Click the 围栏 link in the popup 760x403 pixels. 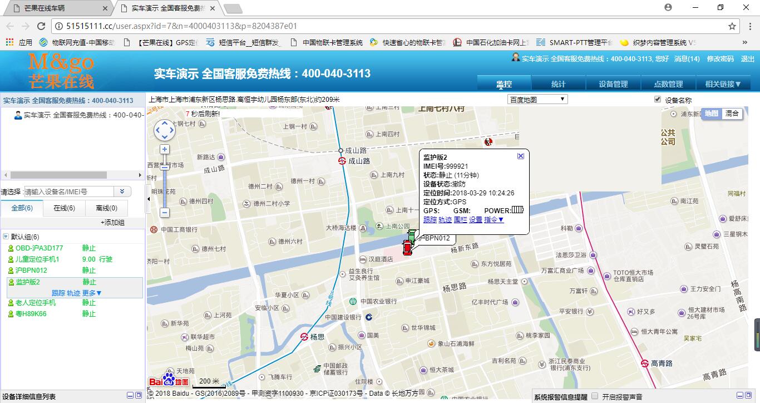(460, 220)
